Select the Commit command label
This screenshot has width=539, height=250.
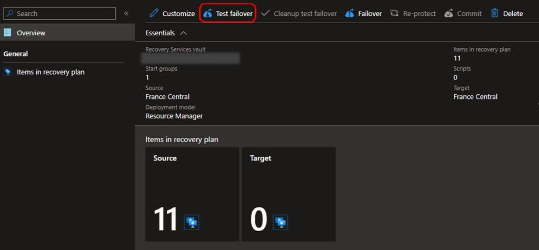click(x=469, y=14)
